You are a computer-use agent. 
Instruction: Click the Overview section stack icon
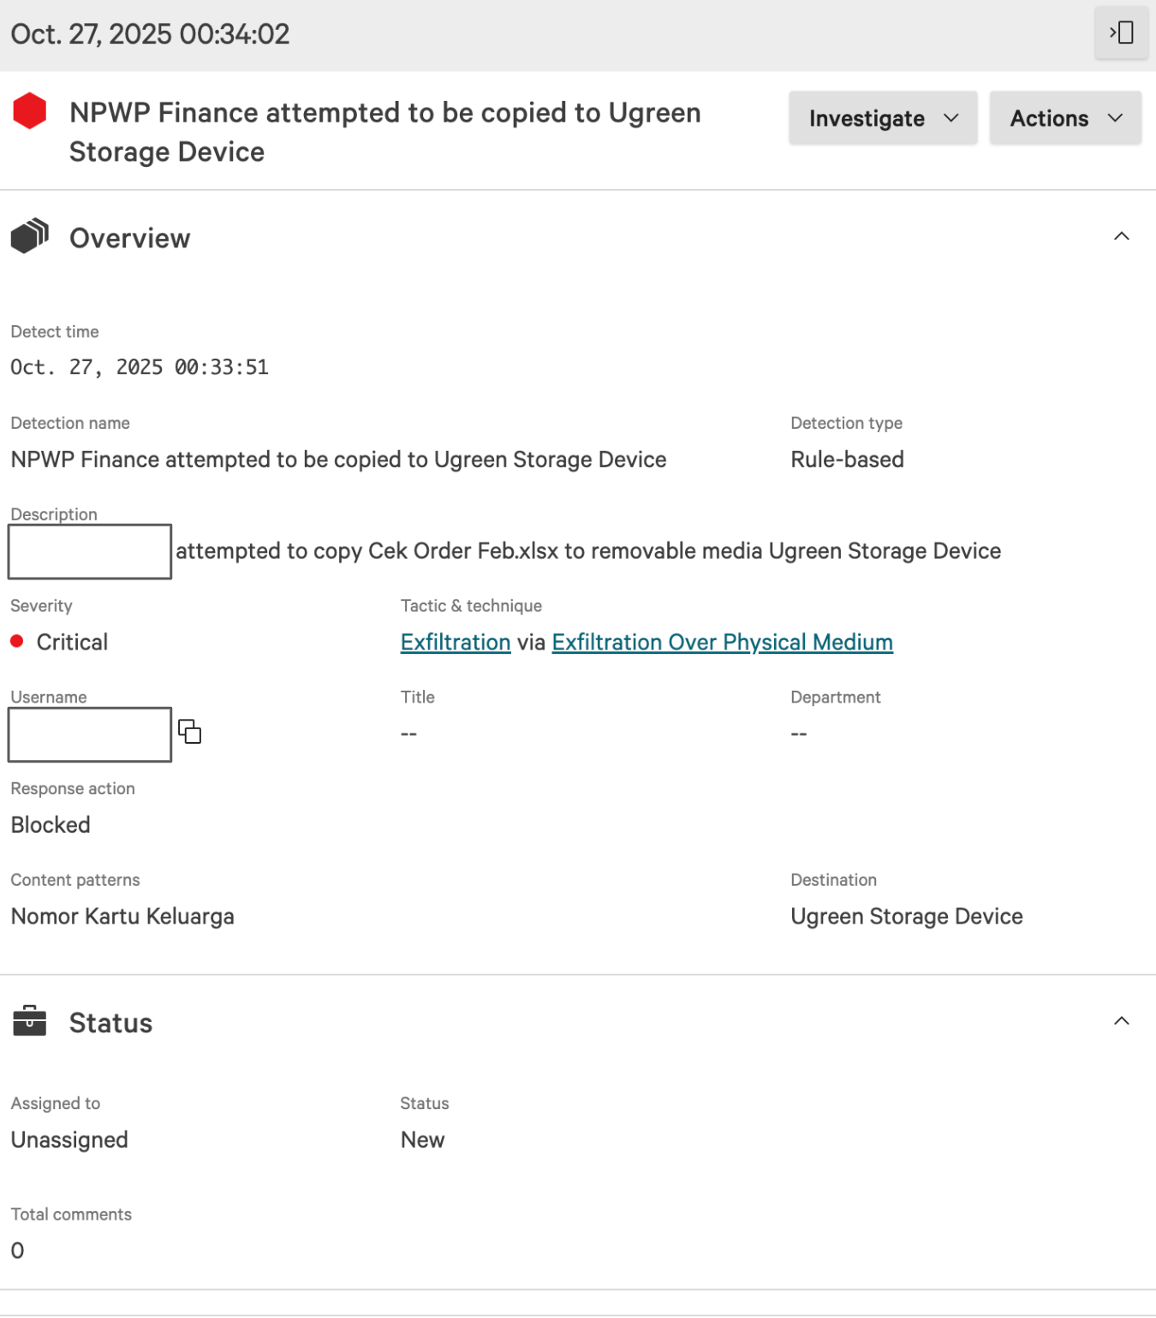[x=29, y=237]
